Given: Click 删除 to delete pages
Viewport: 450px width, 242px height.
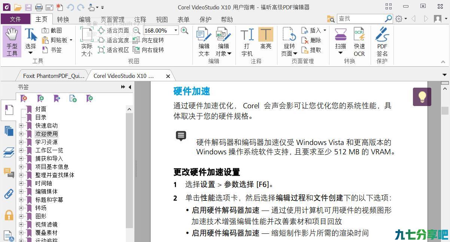Looking at the screenshot, I should [311, 40].
